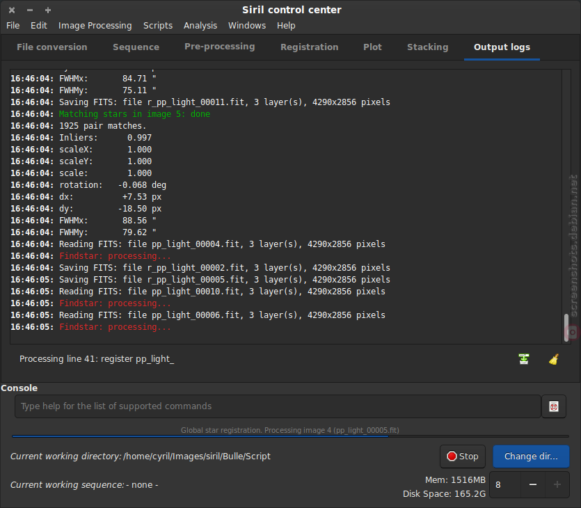Open the Analysis menu
Screen dimensions: 581x508
[200, 26]
